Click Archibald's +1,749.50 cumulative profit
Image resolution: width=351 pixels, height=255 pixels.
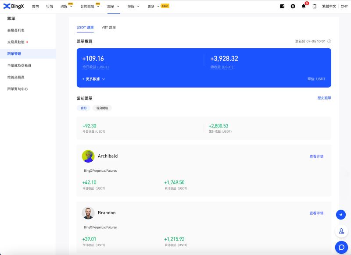click(x=174, y=182)
